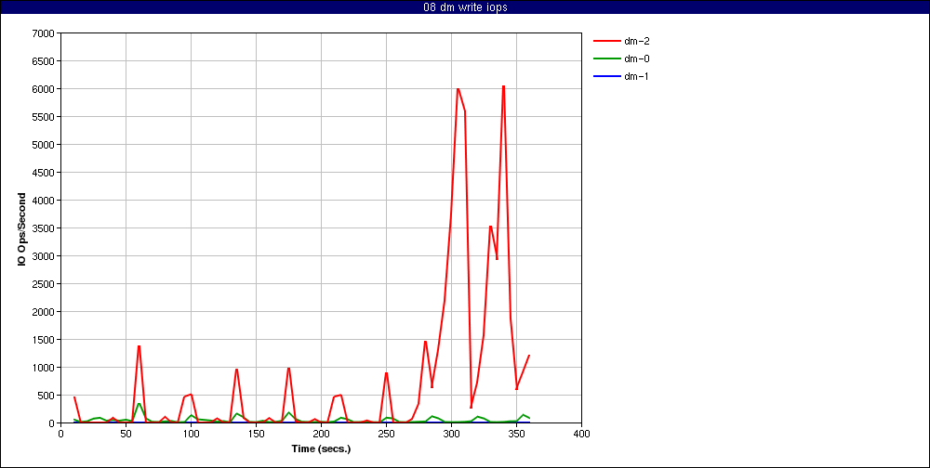Click the 200 x-axis tick value

pos(321,434)
